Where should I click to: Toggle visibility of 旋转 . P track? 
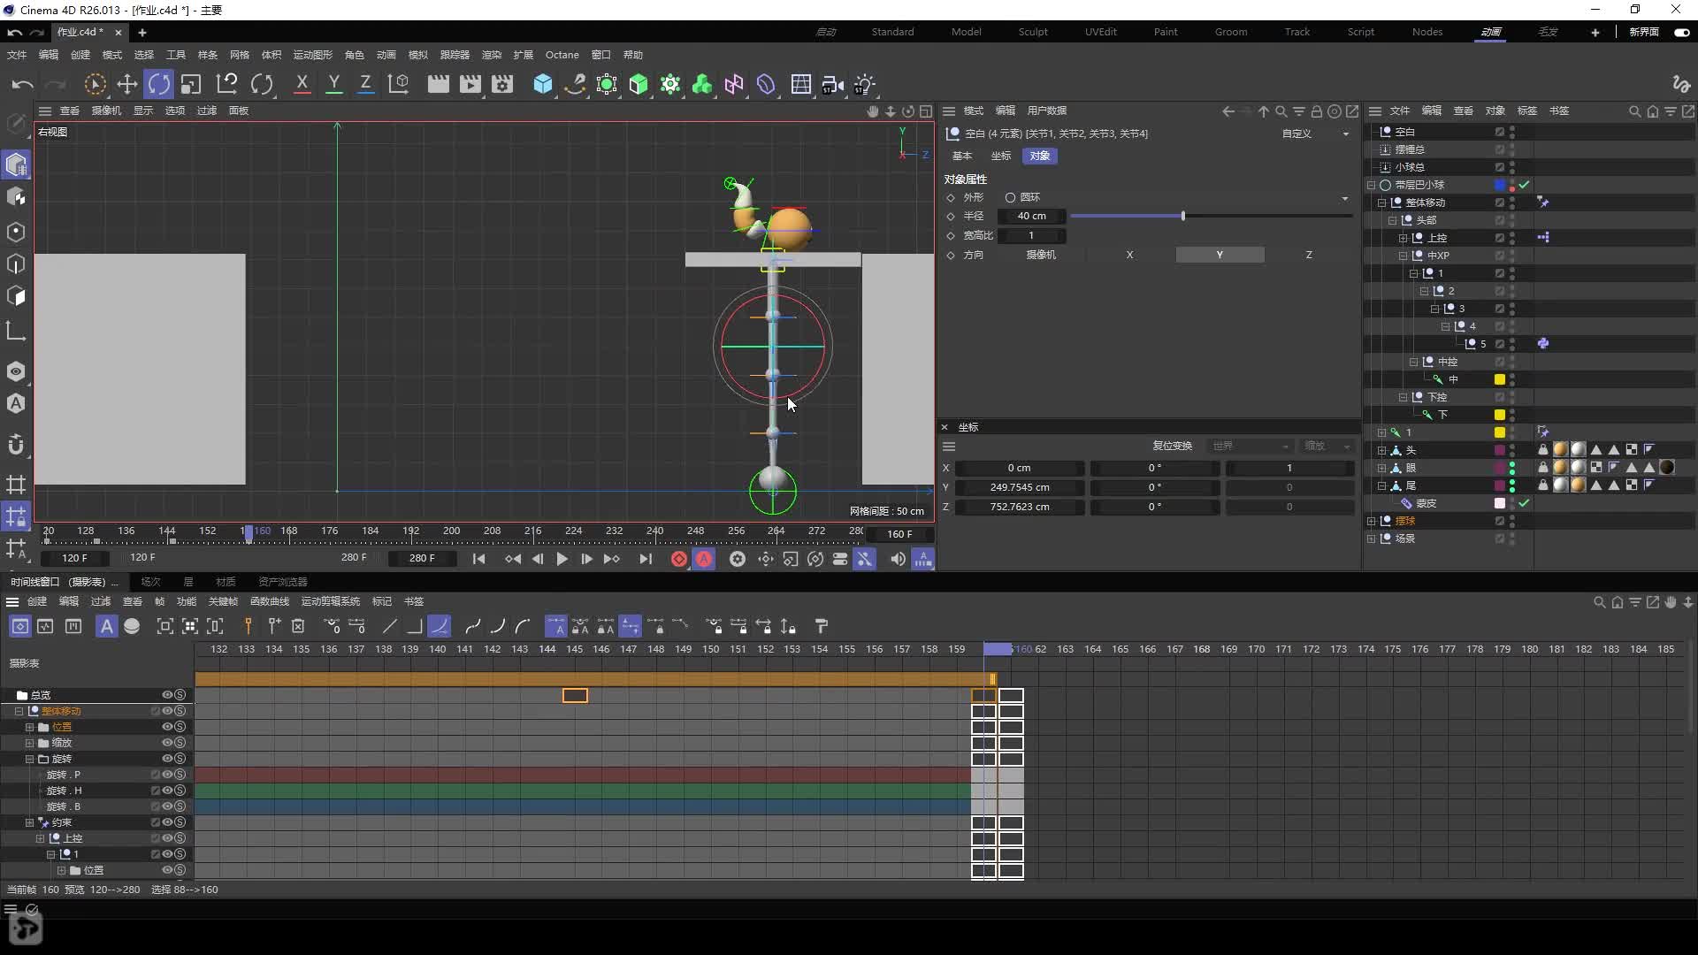(167, 775)
